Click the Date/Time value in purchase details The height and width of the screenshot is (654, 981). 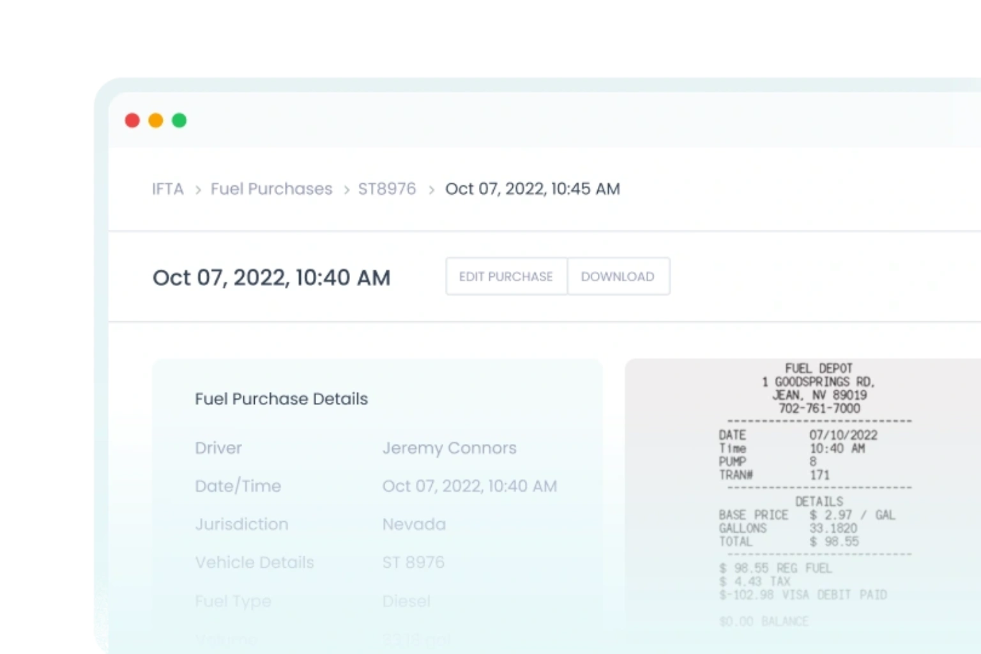[x=470, y=486]
